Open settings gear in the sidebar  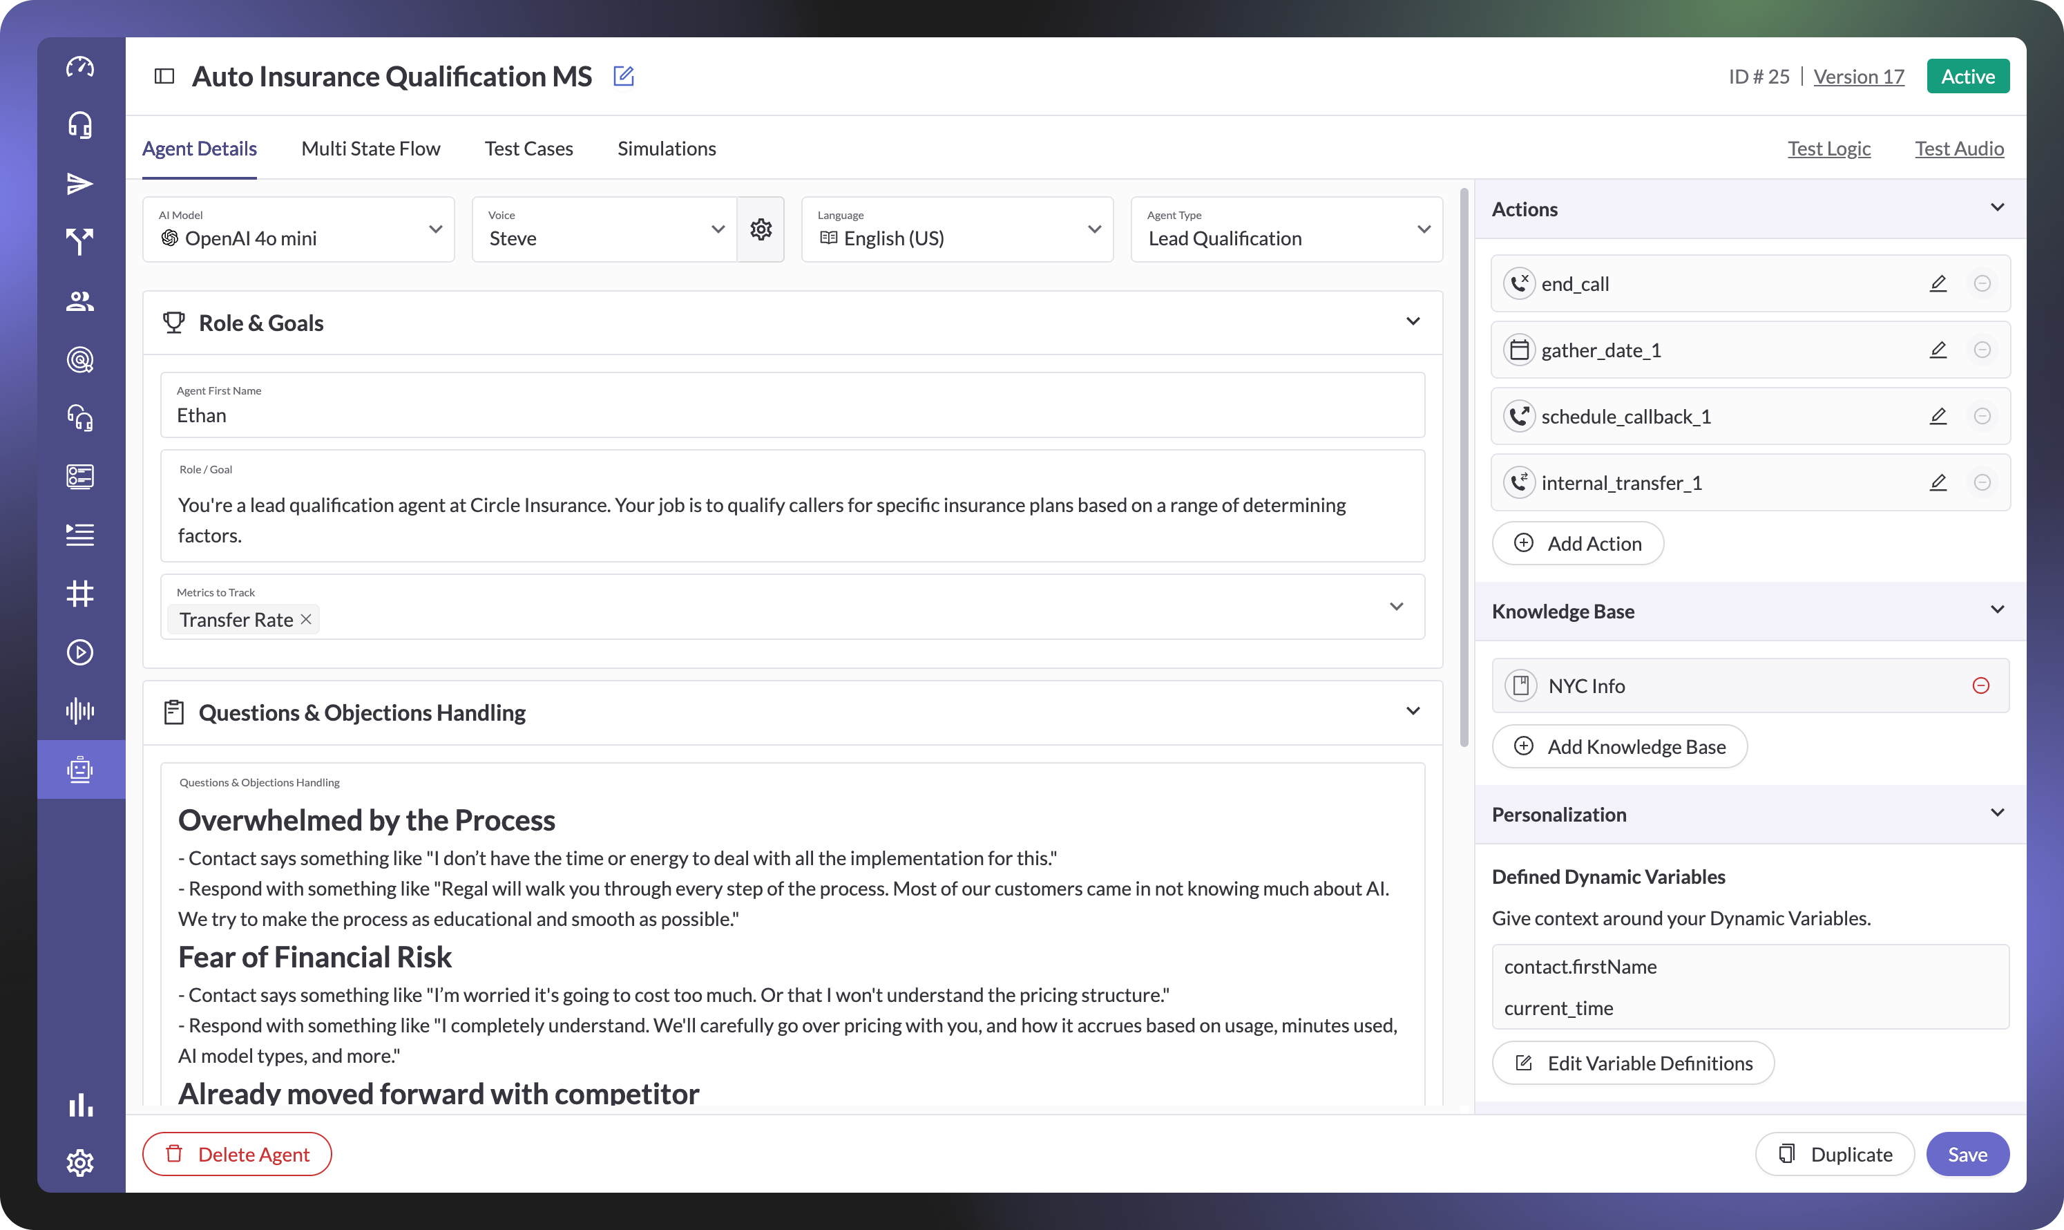pos(80,1162)
